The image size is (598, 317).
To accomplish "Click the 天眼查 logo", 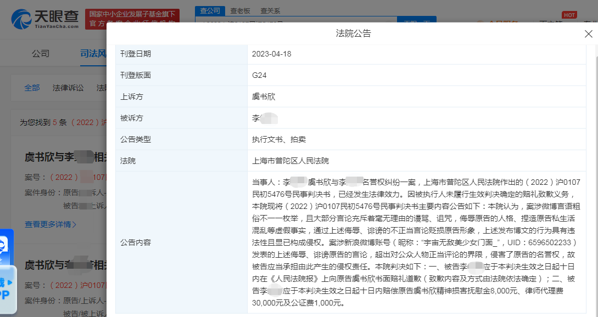I will [45, 19].
